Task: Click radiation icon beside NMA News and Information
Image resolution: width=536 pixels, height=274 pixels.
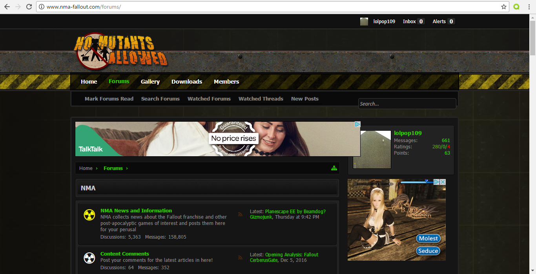Action: tap(89, 215)
